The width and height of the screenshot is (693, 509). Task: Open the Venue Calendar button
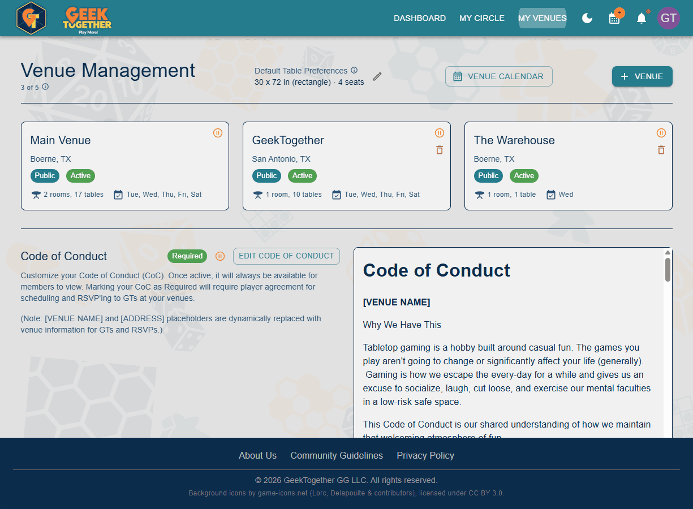(499, 76)
